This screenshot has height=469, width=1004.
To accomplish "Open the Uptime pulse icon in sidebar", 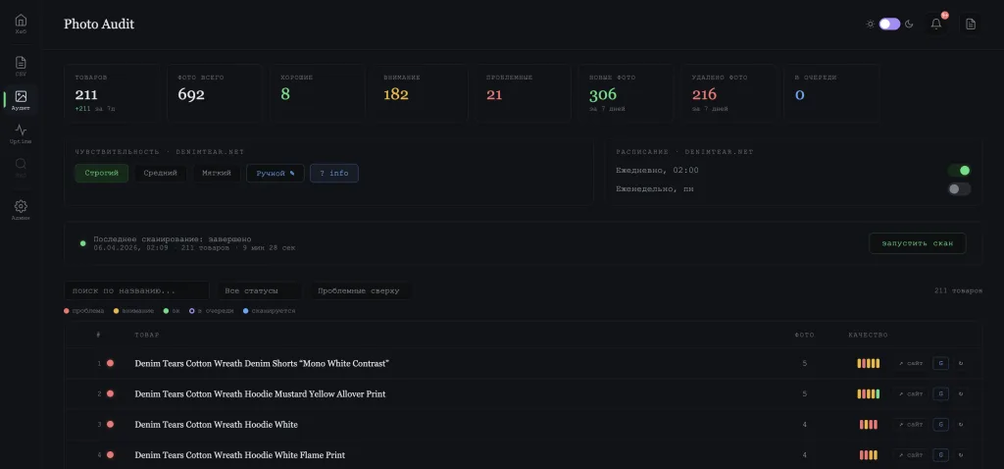I will click(21, 132).
